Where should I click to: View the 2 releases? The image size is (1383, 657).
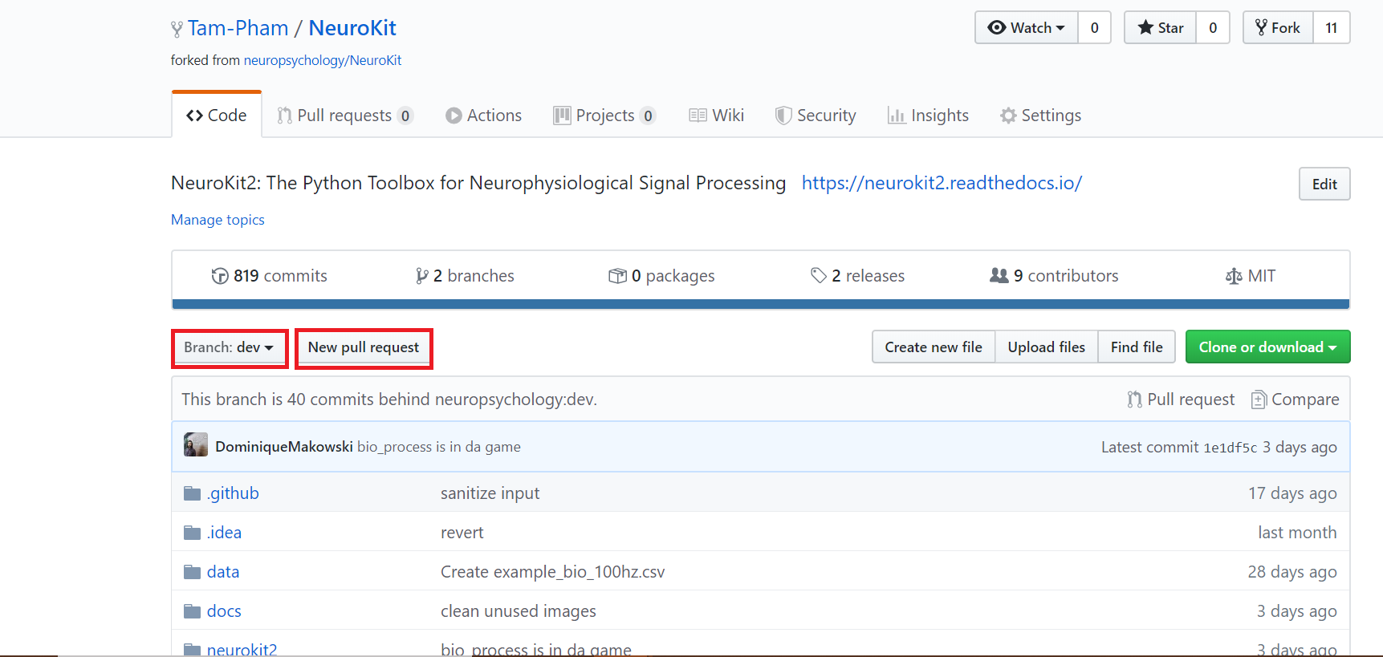click(857, 276)
